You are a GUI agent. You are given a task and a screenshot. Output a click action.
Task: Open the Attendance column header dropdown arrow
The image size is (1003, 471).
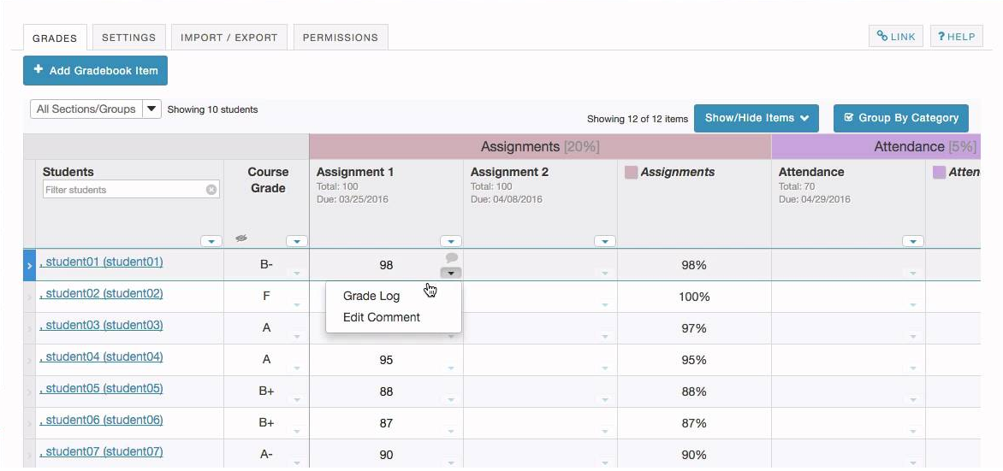[913, 241]
